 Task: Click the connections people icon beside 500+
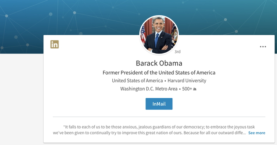[x=195, y=89]
